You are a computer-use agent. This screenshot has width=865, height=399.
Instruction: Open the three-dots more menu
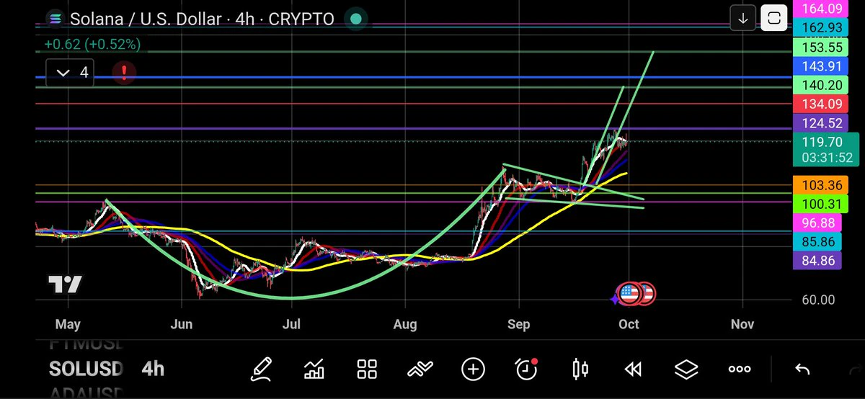click(740, 369)
